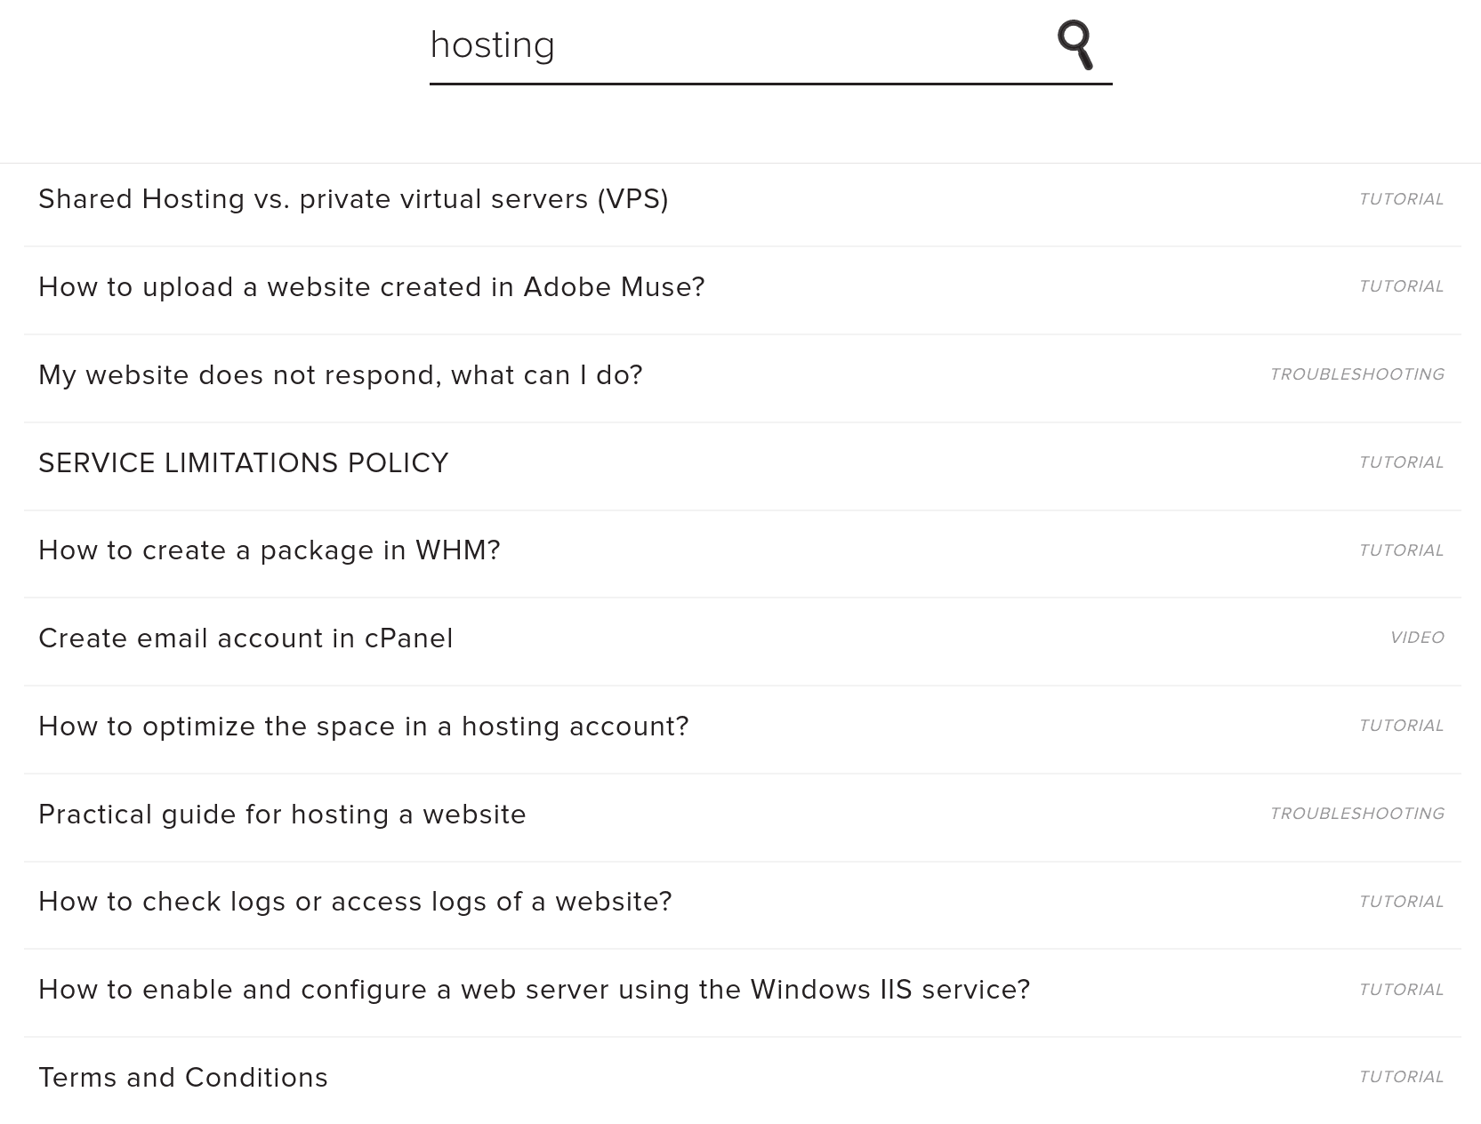Open "How to check logs or access logs of a website?"
Viewport: 1481px width, 1124px height.
355,902
